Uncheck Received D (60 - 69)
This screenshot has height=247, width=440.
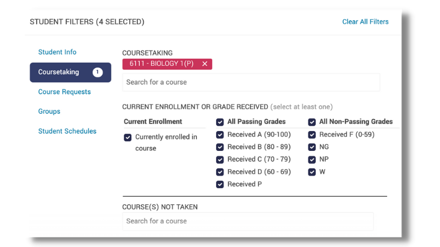(x=220, y=172)
